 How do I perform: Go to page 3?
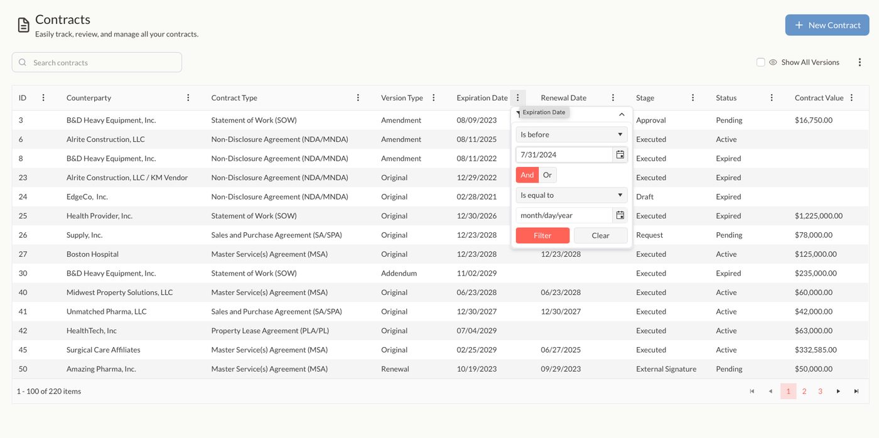820,391
